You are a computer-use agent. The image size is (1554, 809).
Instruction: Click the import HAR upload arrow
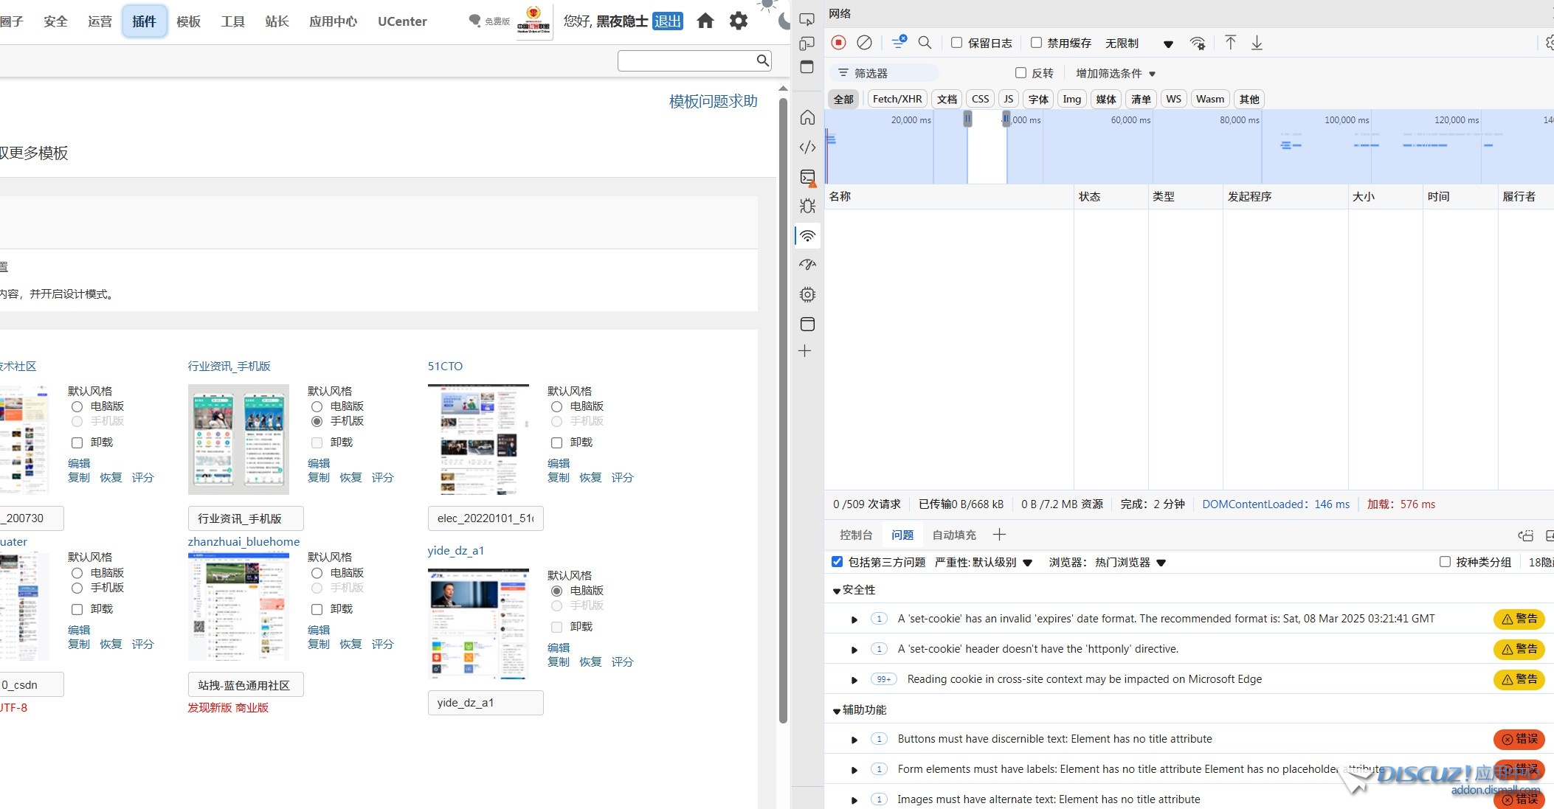point(1230,43)
